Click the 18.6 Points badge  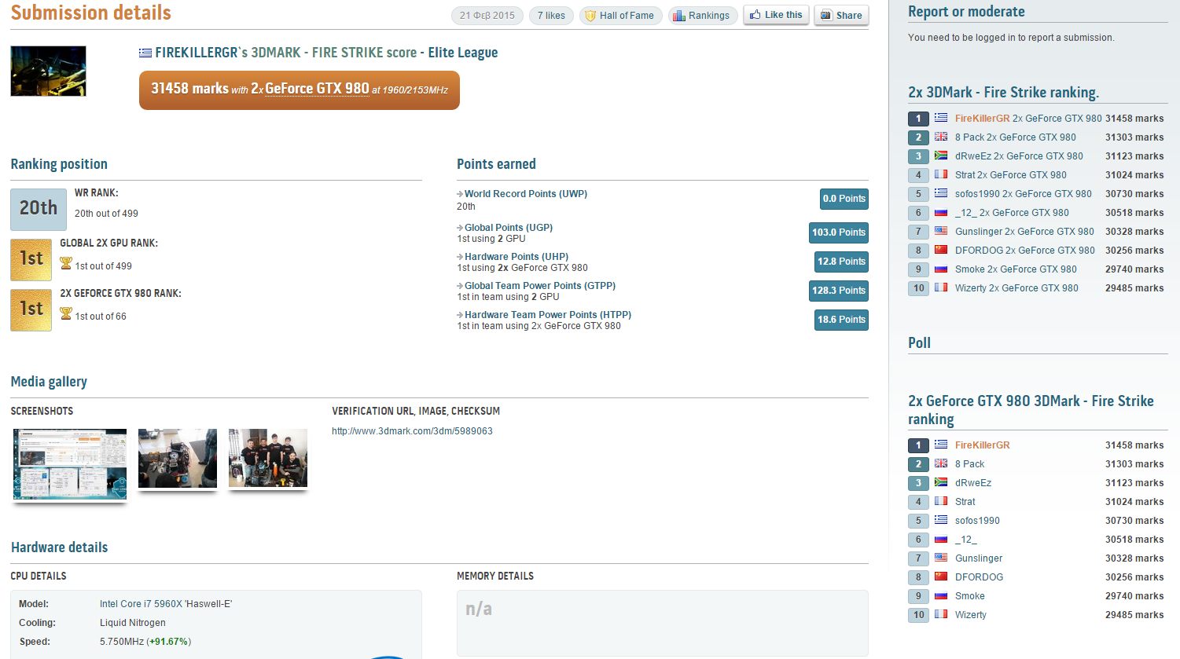pyautogui.click(x=841, y=320)
